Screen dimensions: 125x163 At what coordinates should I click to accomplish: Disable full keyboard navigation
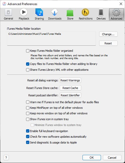click(28, 131)
